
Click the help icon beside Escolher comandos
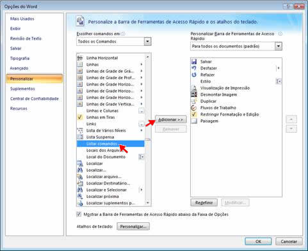click(123, 34)
